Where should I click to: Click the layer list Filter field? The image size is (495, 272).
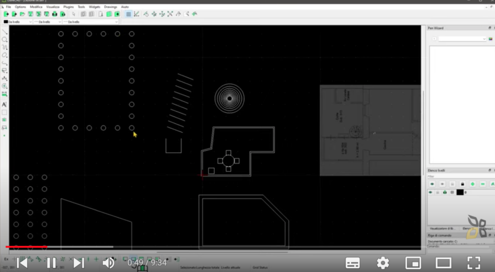(460, 177)
